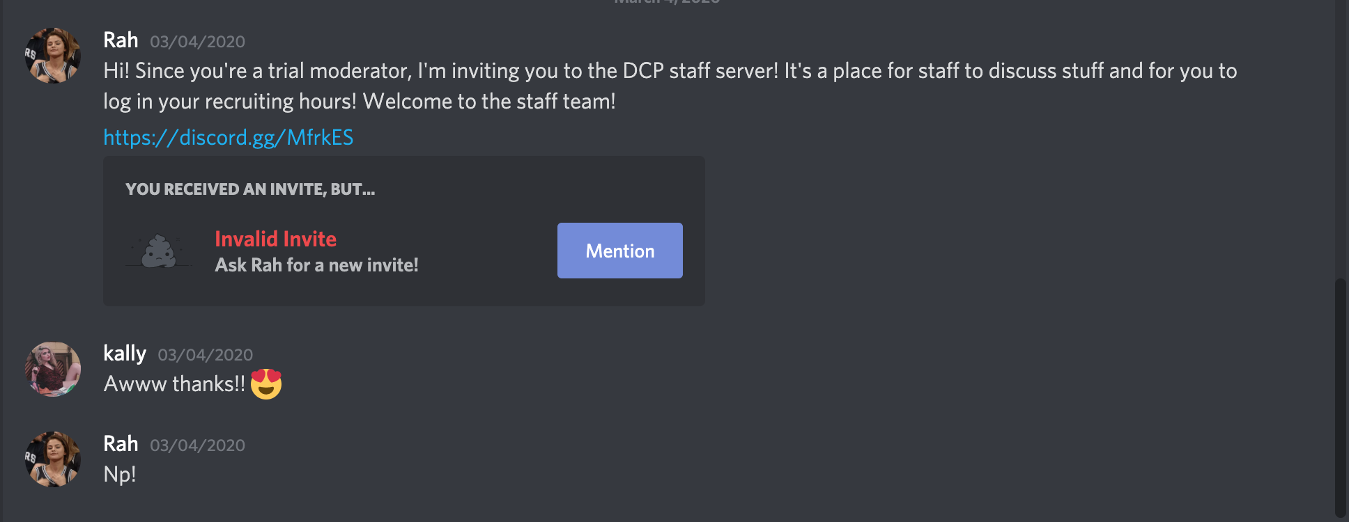Click the "Np!" message text
Screen dimensions: 1349x522
click(x=120, y=475)
